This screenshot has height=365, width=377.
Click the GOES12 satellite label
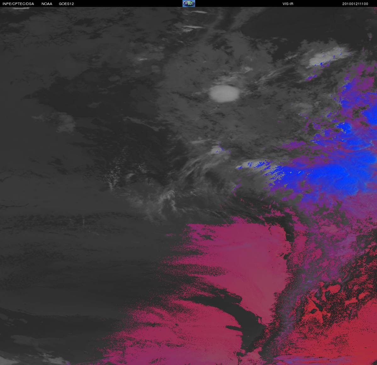point(66,4)
